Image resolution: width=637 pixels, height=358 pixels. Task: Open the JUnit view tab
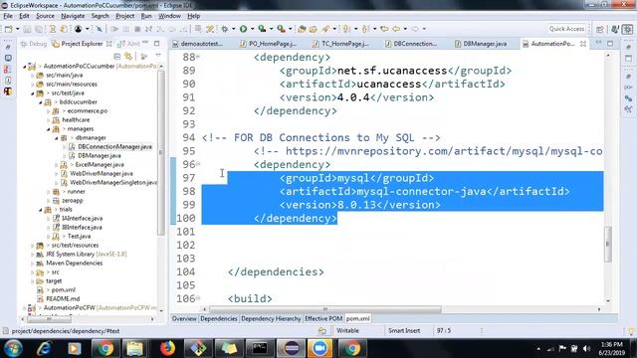(x=129, y=44)
